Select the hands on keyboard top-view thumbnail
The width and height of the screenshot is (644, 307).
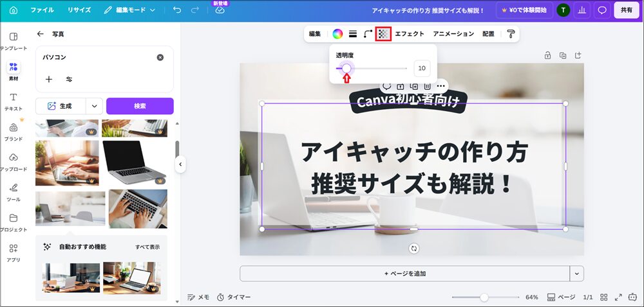tap(138, 209)
